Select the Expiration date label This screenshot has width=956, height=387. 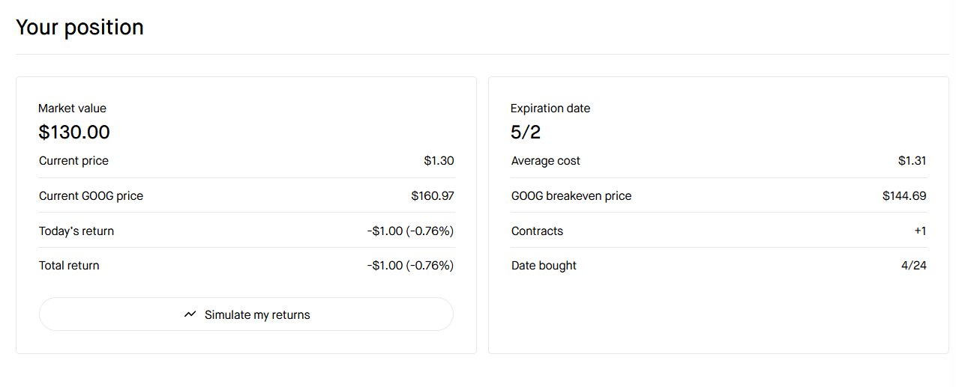pos(550,109)
